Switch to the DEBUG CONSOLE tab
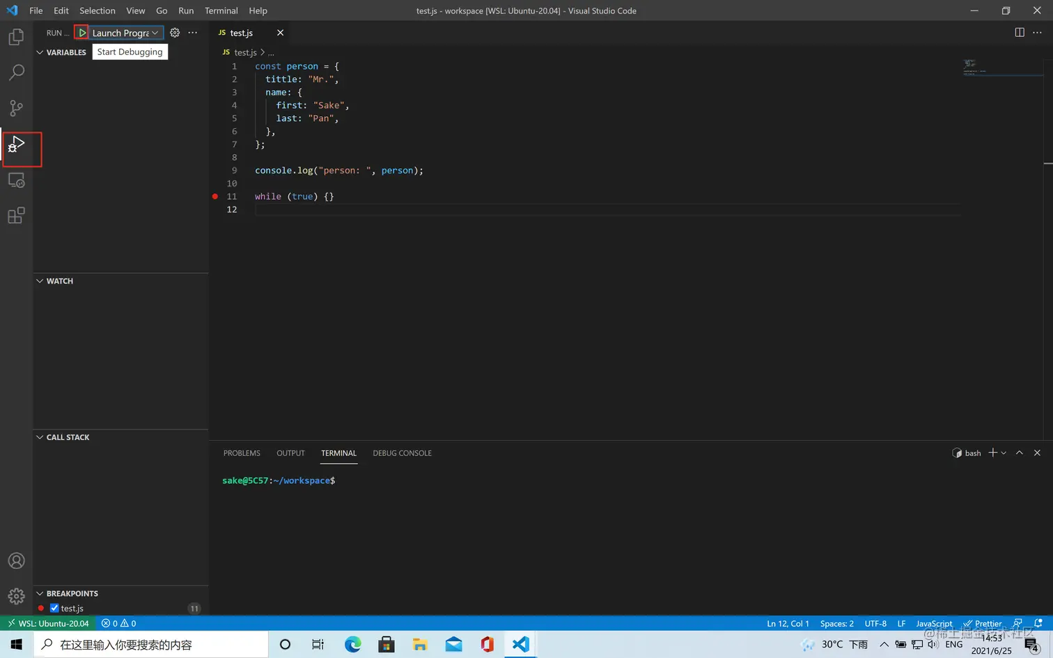 [402, 453]
